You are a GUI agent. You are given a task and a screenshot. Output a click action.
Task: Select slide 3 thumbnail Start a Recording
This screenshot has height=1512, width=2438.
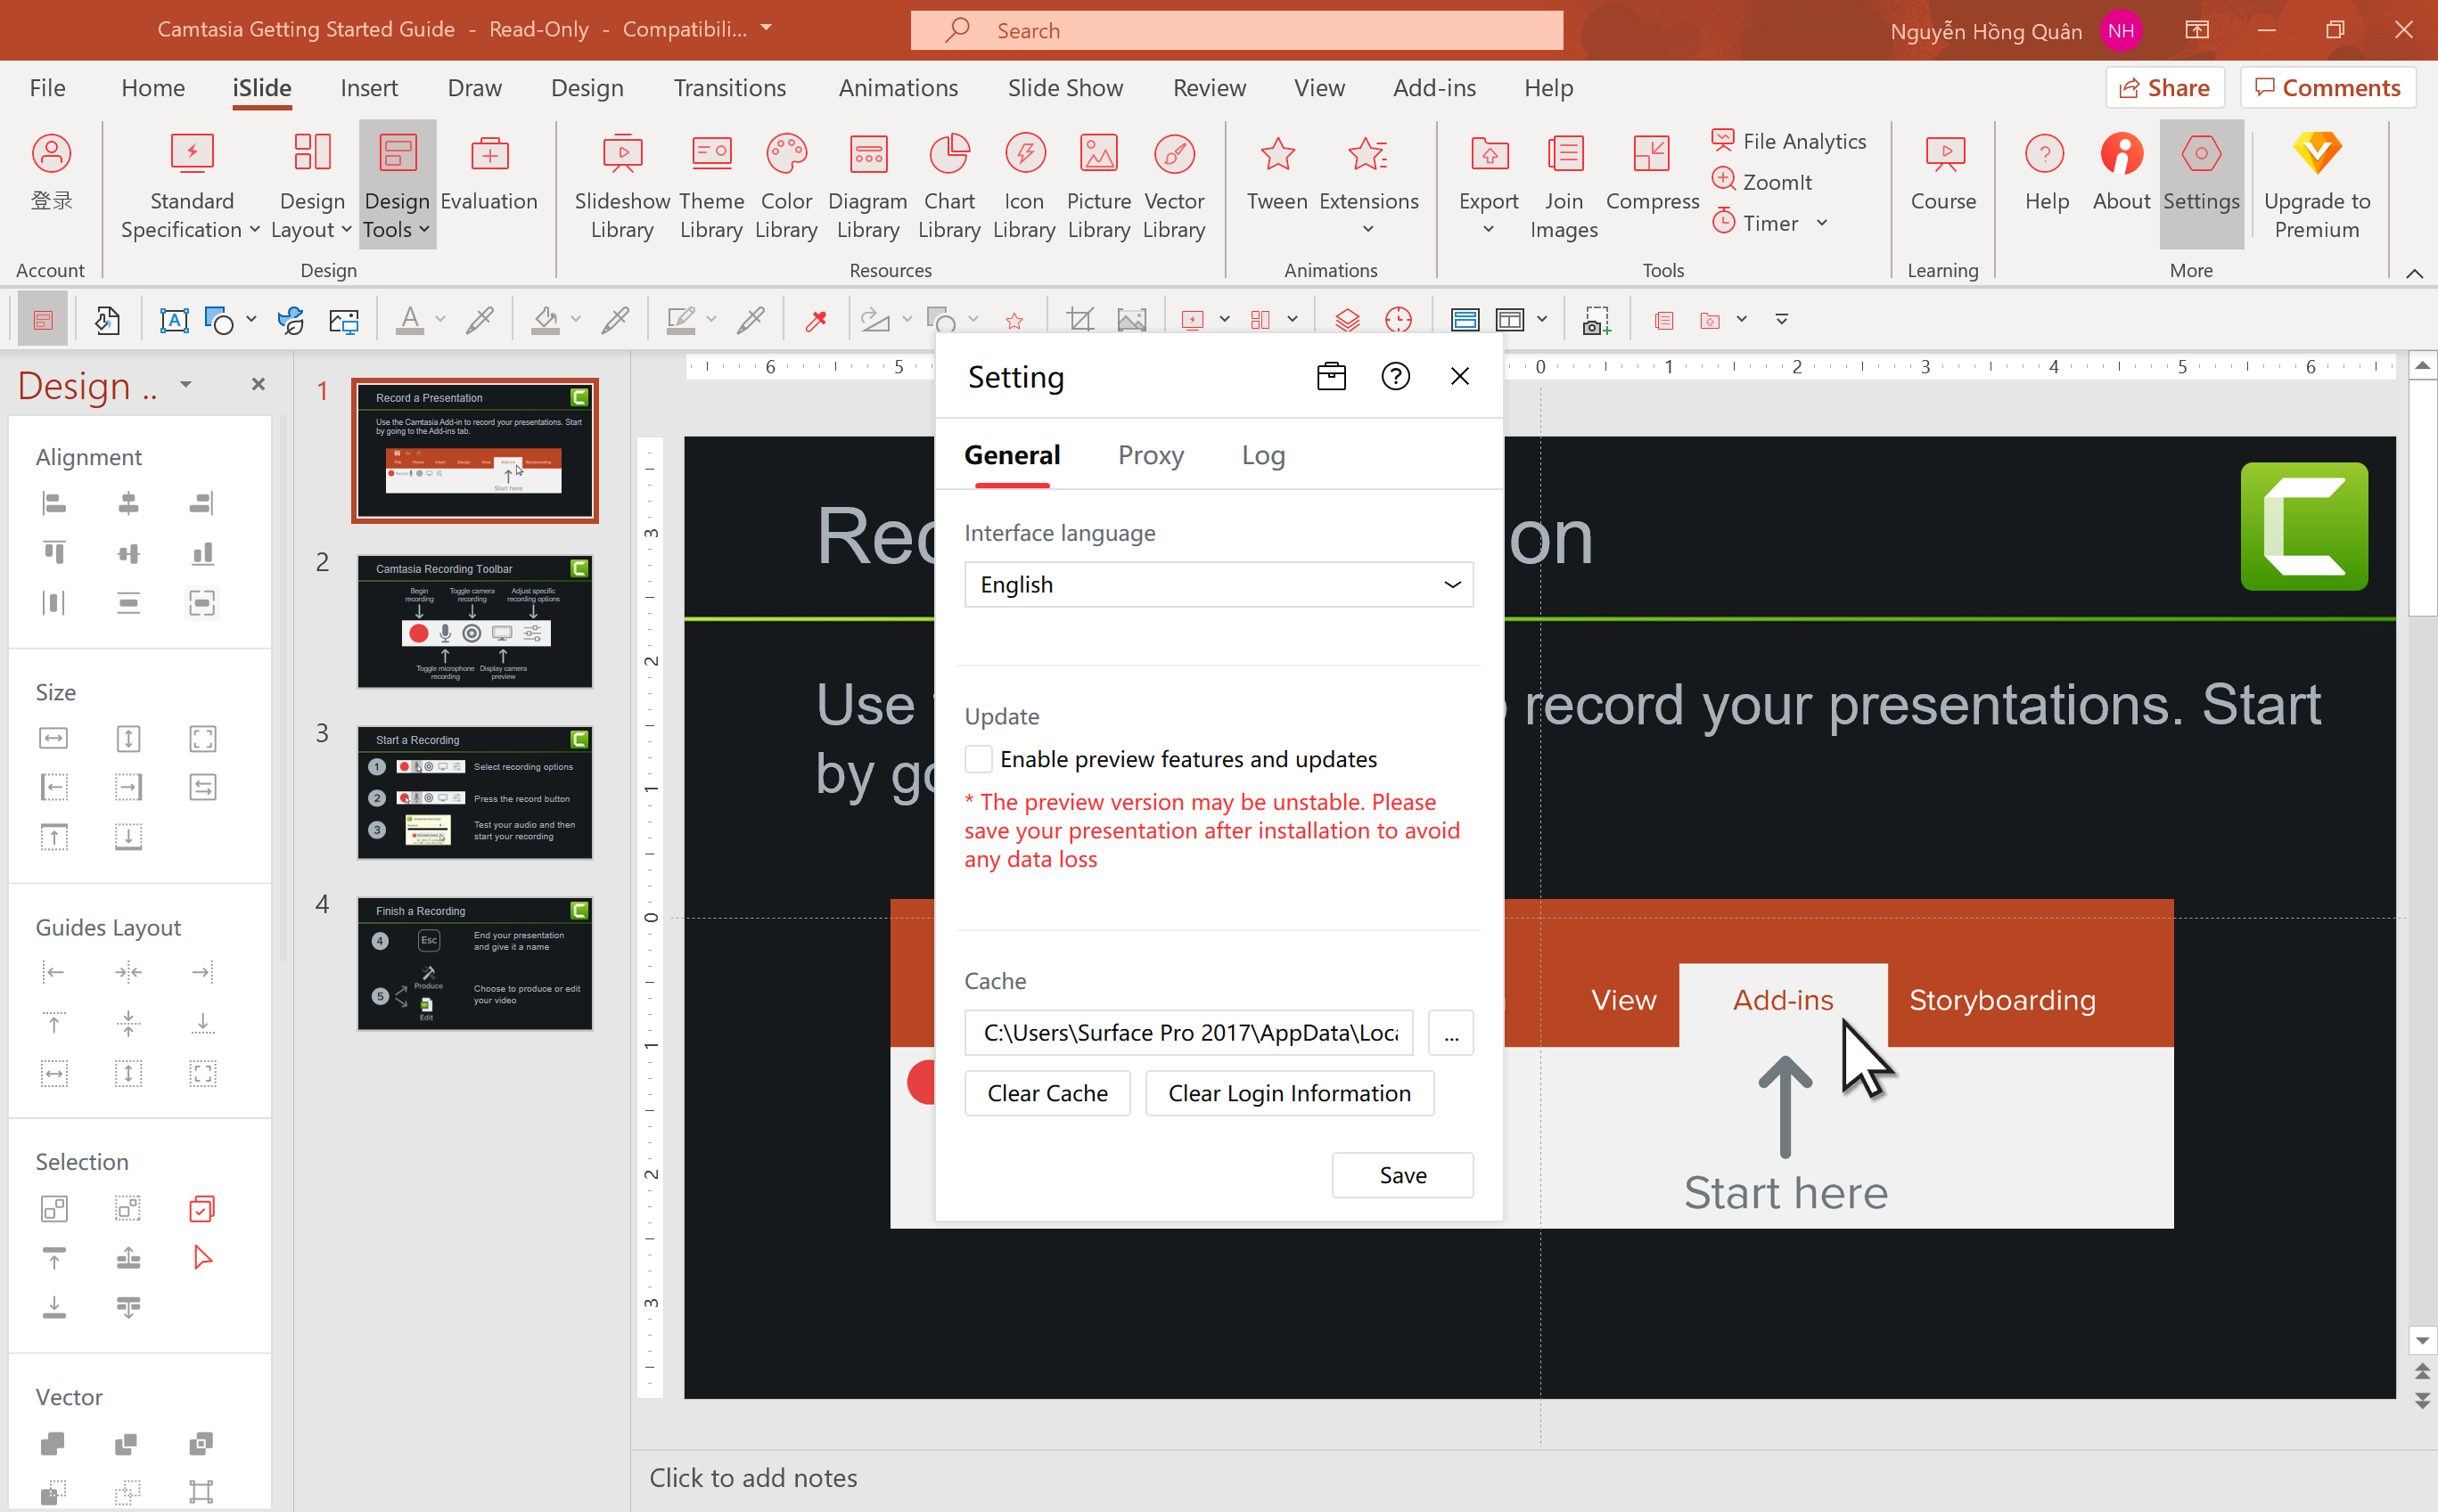pyautogui.click(x=475, y=792)
